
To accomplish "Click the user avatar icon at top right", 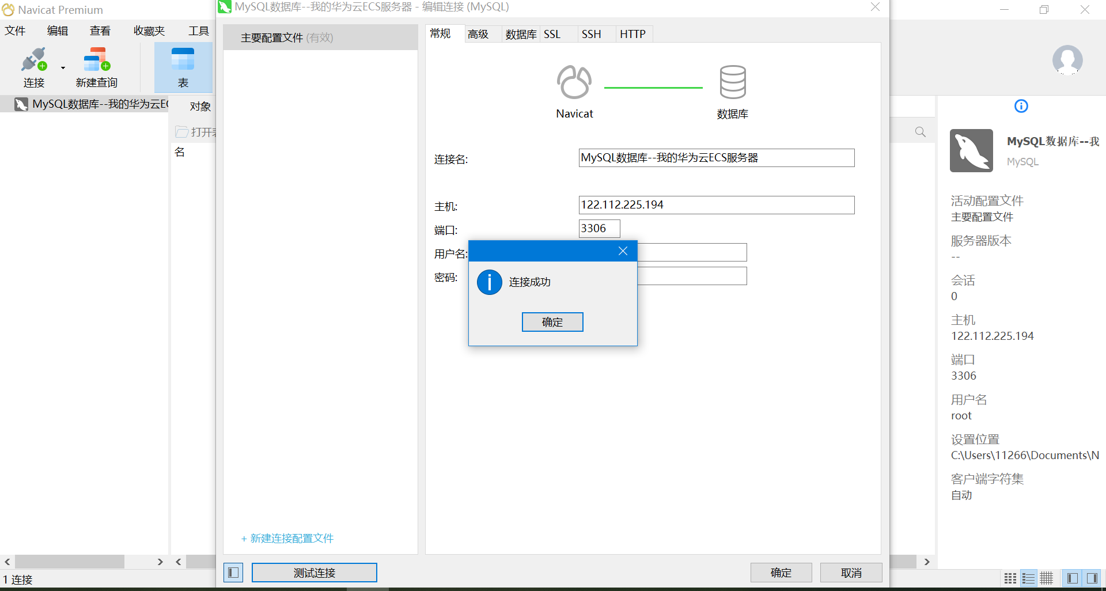I will click(x=1067, y=60).
